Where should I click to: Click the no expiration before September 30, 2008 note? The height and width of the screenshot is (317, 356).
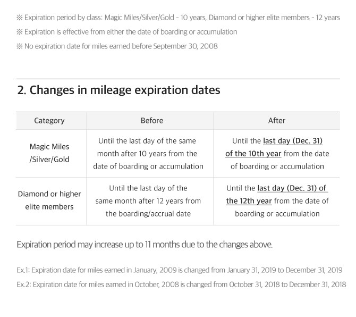point(117,46)
